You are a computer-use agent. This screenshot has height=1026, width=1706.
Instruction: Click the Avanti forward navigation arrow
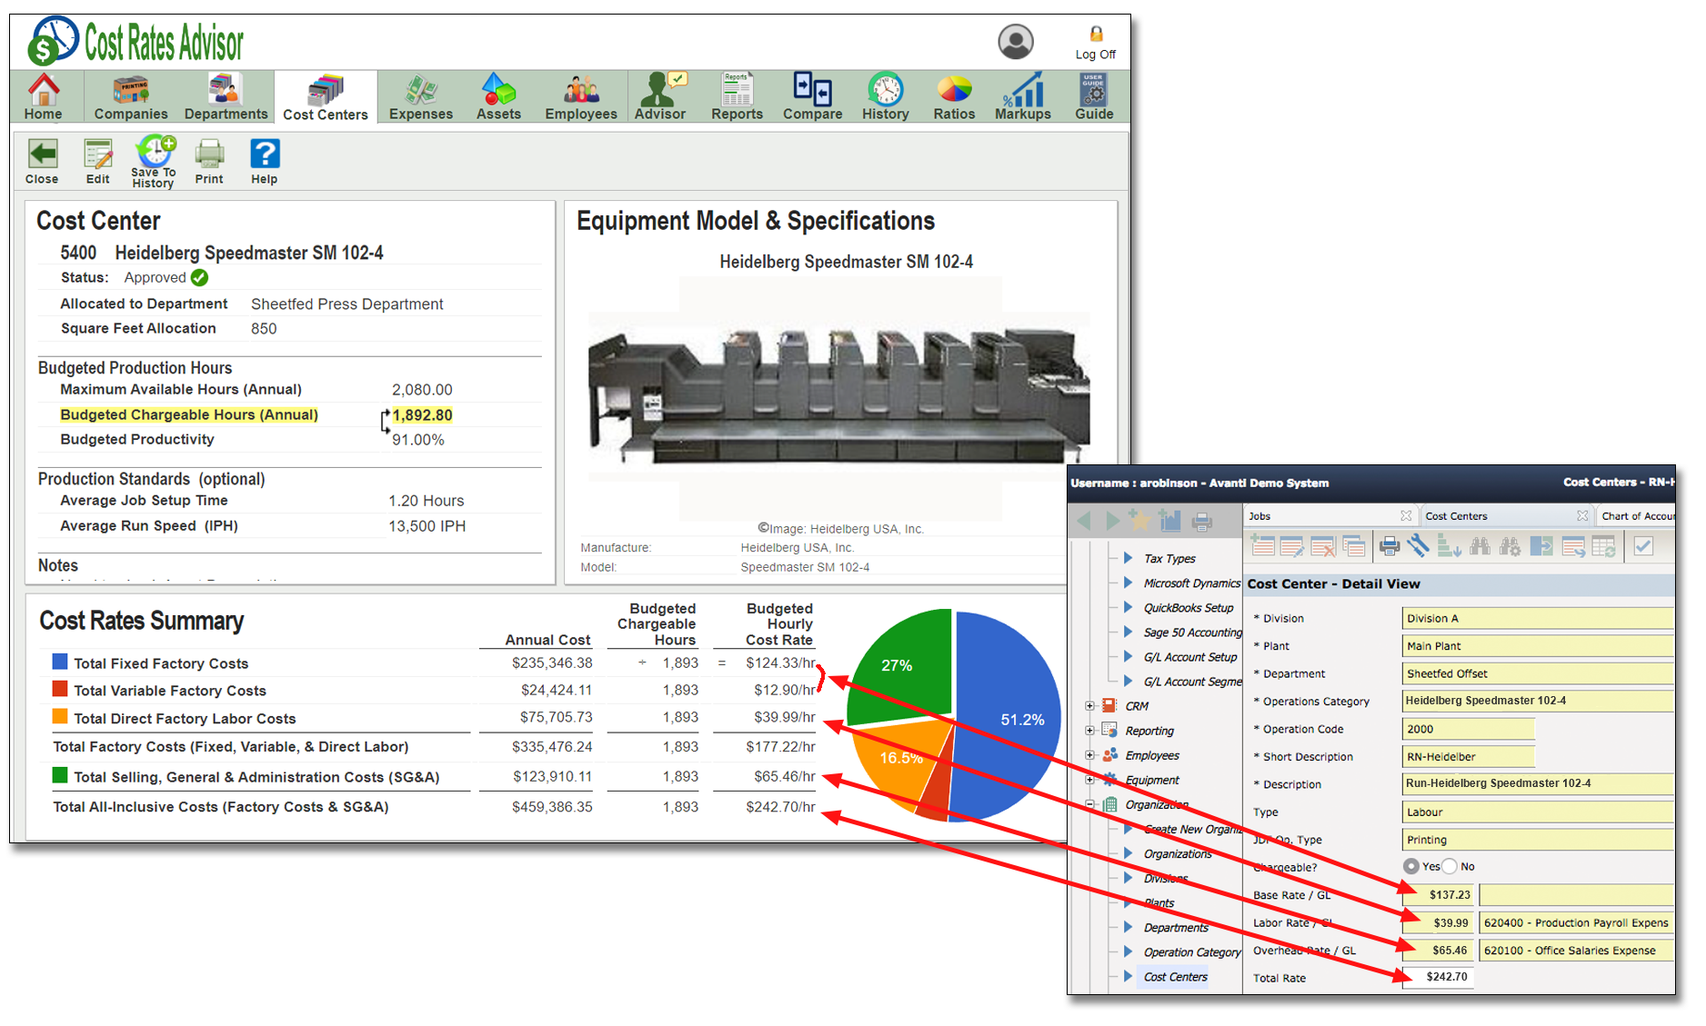coord(1112,521)
